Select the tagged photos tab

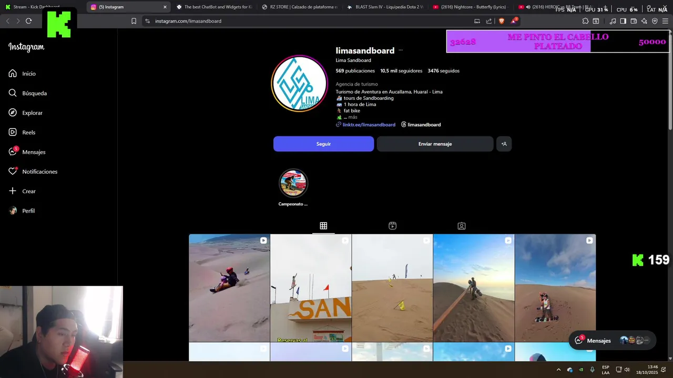pos(461,226)
